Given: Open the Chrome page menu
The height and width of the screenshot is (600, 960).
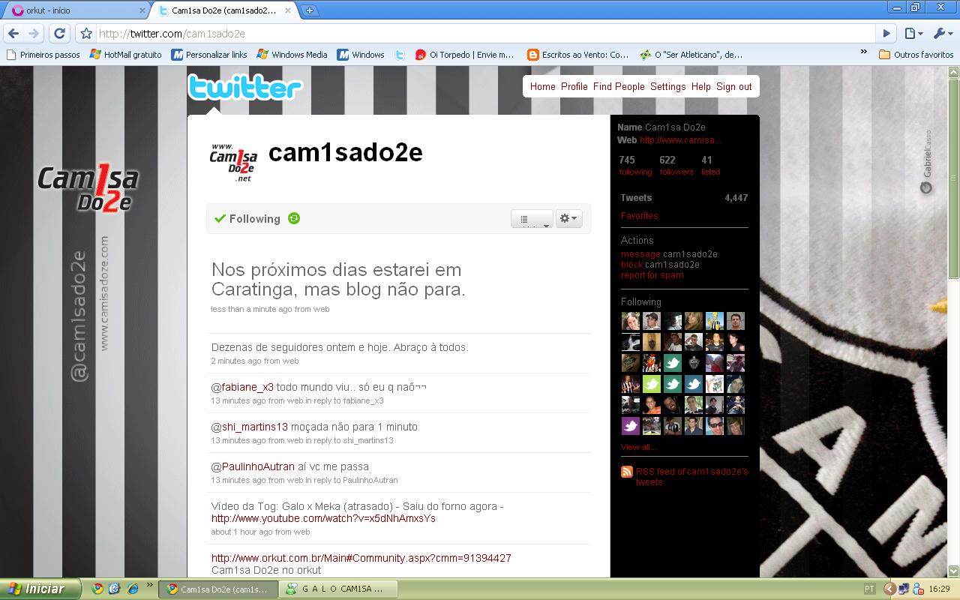Looking at the screenshot, I should click(913, 33).
